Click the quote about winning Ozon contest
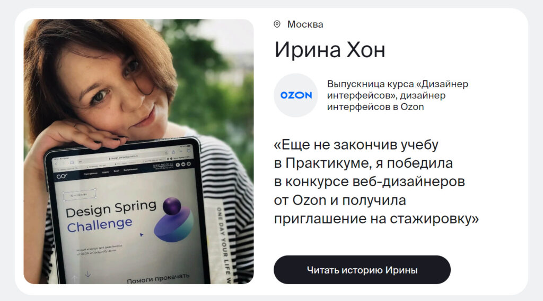 coord(376,181)
